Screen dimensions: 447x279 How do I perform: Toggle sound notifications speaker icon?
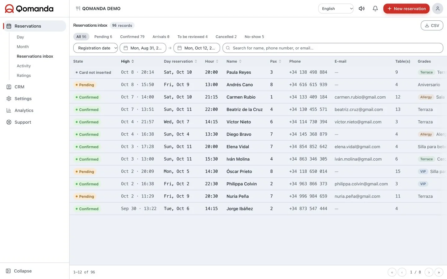tap(362, 9)
